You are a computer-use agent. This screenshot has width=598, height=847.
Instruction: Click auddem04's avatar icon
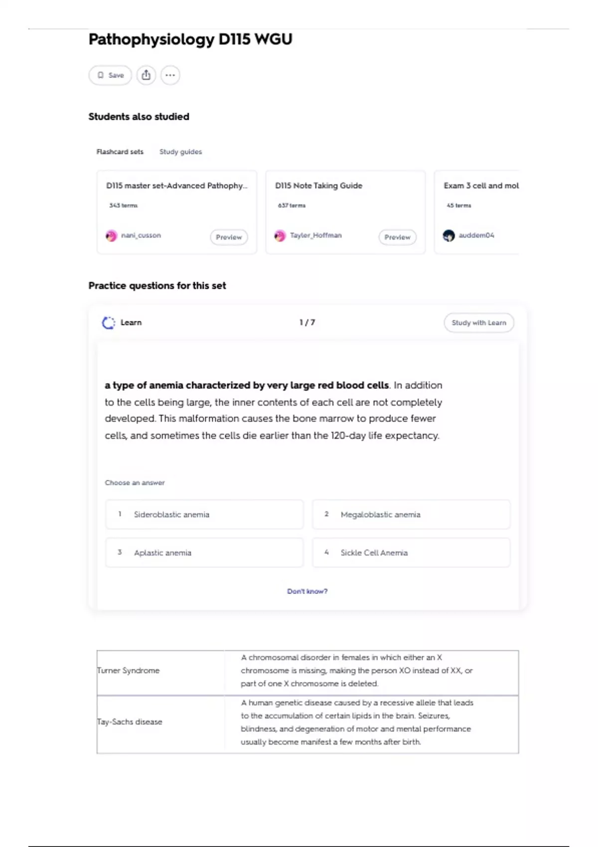tap(448, 236)
